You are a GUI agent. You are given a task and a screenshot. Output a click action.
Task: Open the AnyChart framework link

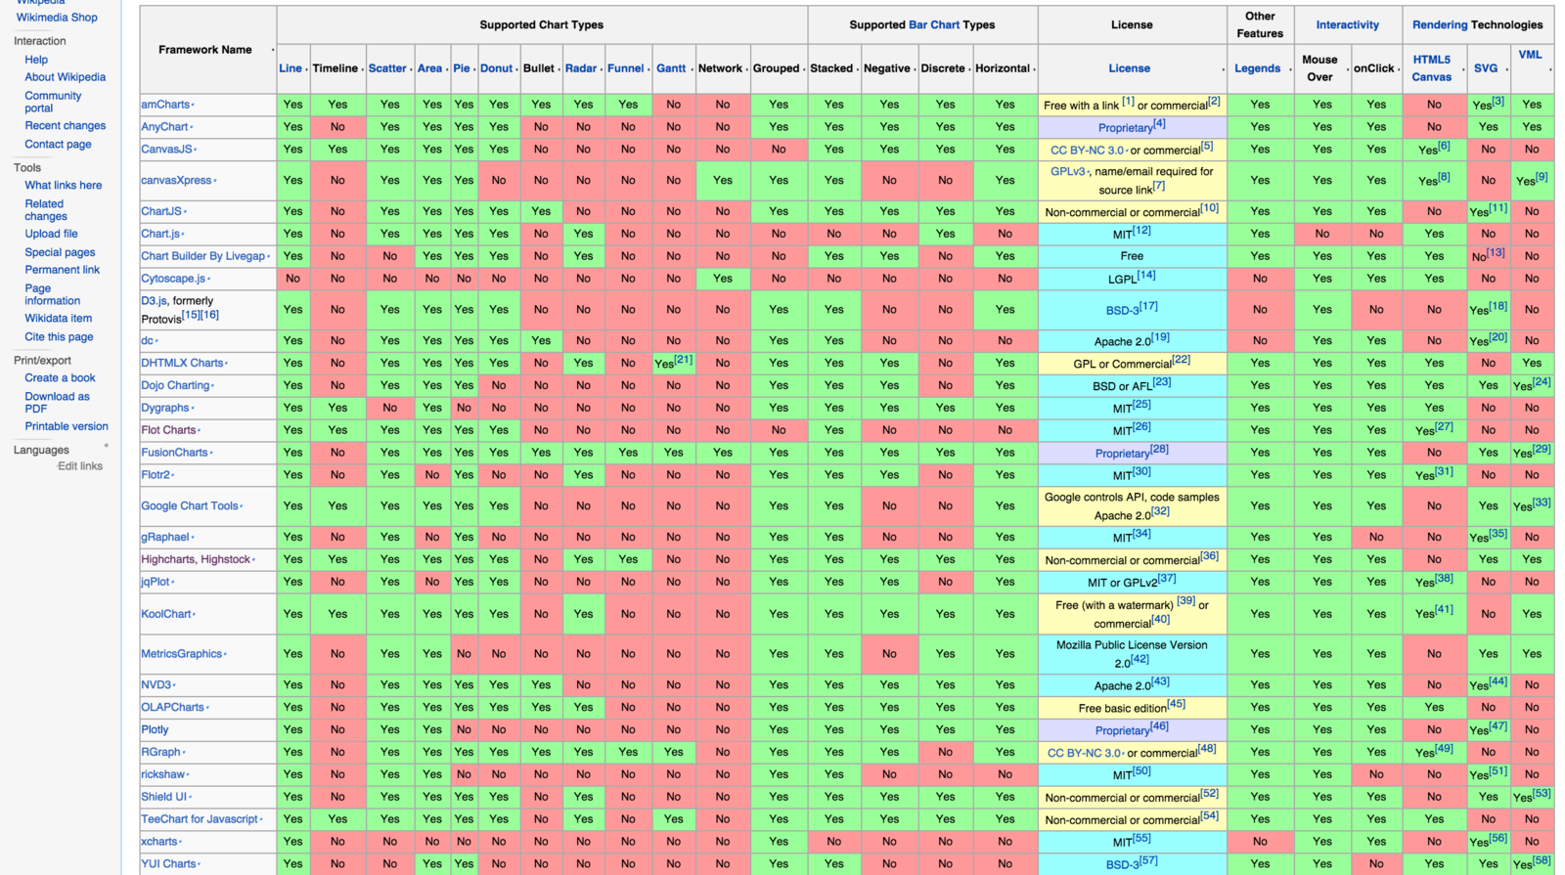point(164,127)
